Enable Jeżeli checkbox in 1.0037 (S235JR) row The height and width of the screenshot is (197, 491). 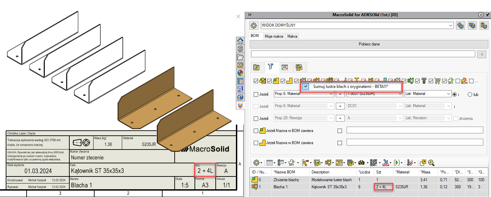[256, 95]
